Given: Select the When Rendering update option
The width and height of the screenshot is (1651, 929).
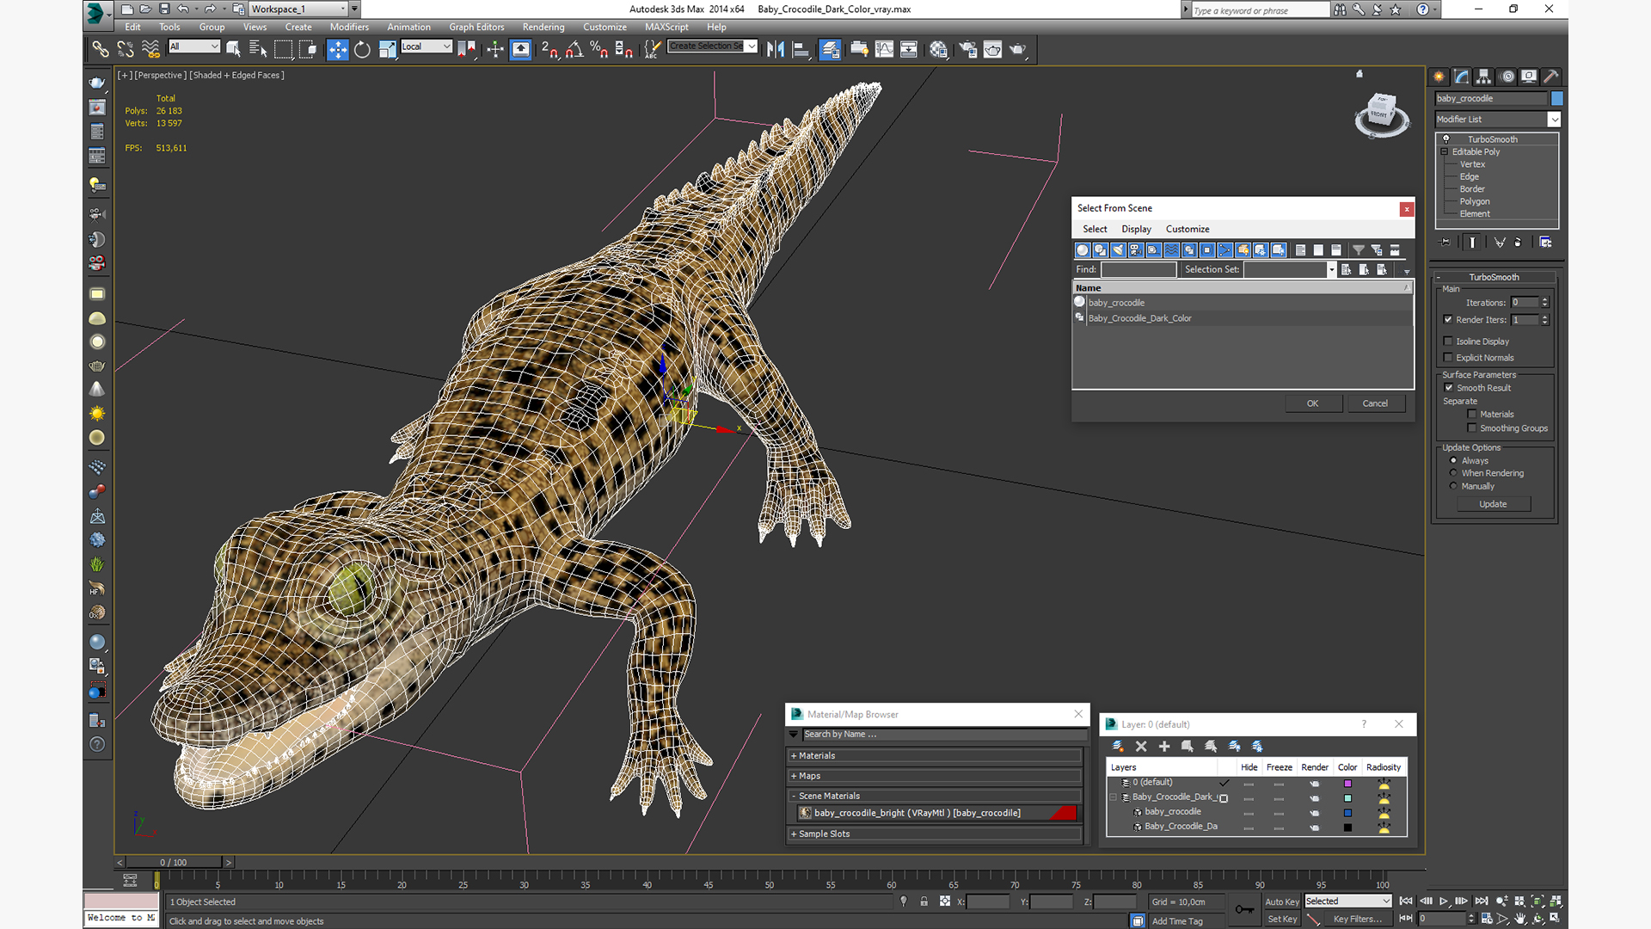Looking at the screenshot, I should [x=1454, y=473].
